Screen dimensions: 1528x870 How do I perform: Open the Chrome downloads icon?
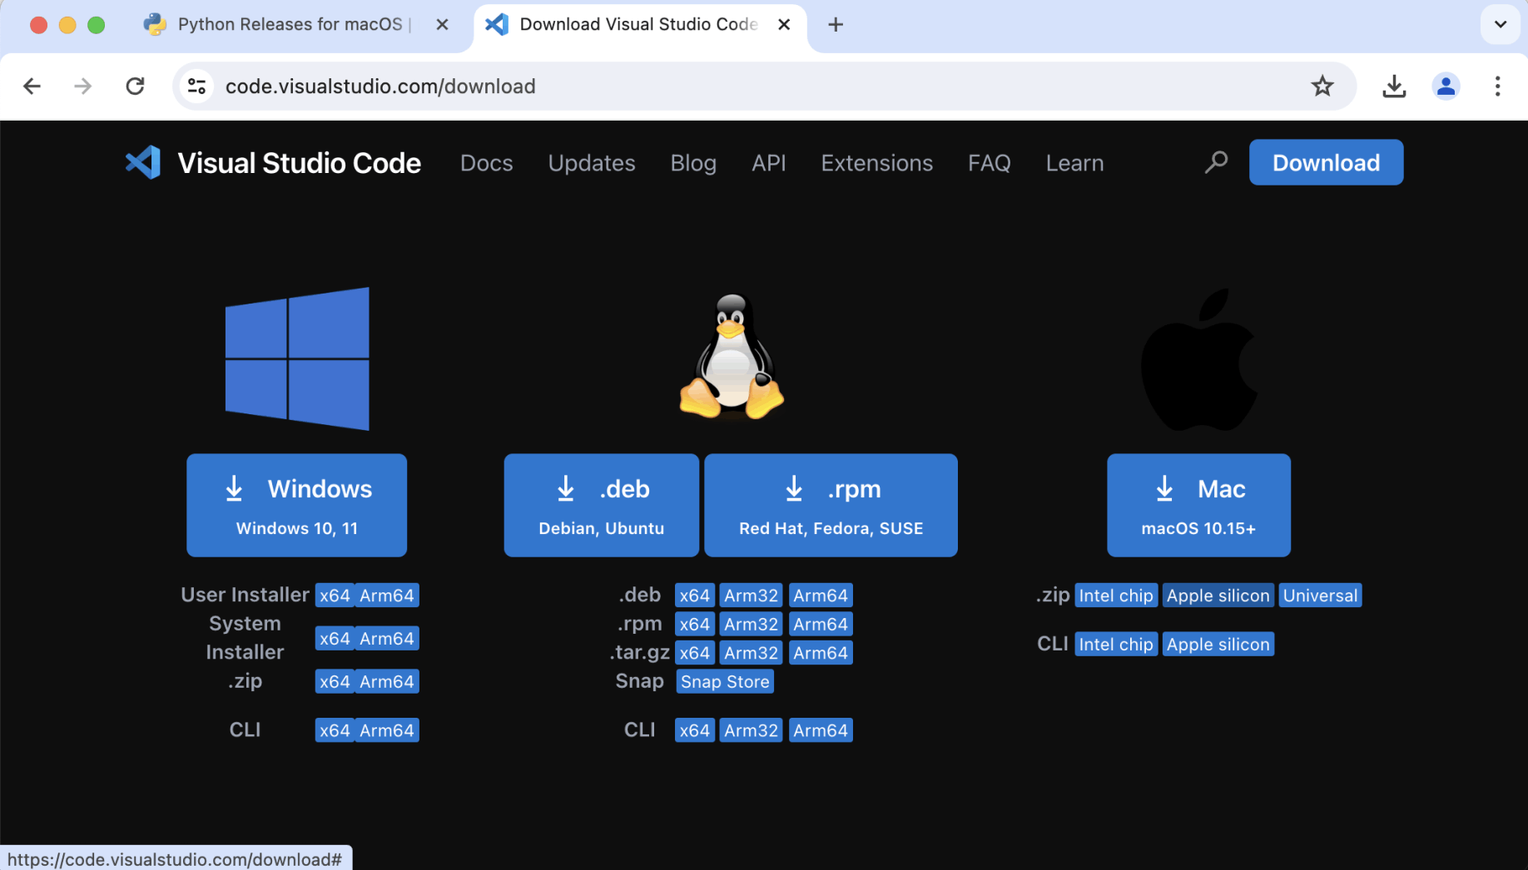click(1394, 87)
